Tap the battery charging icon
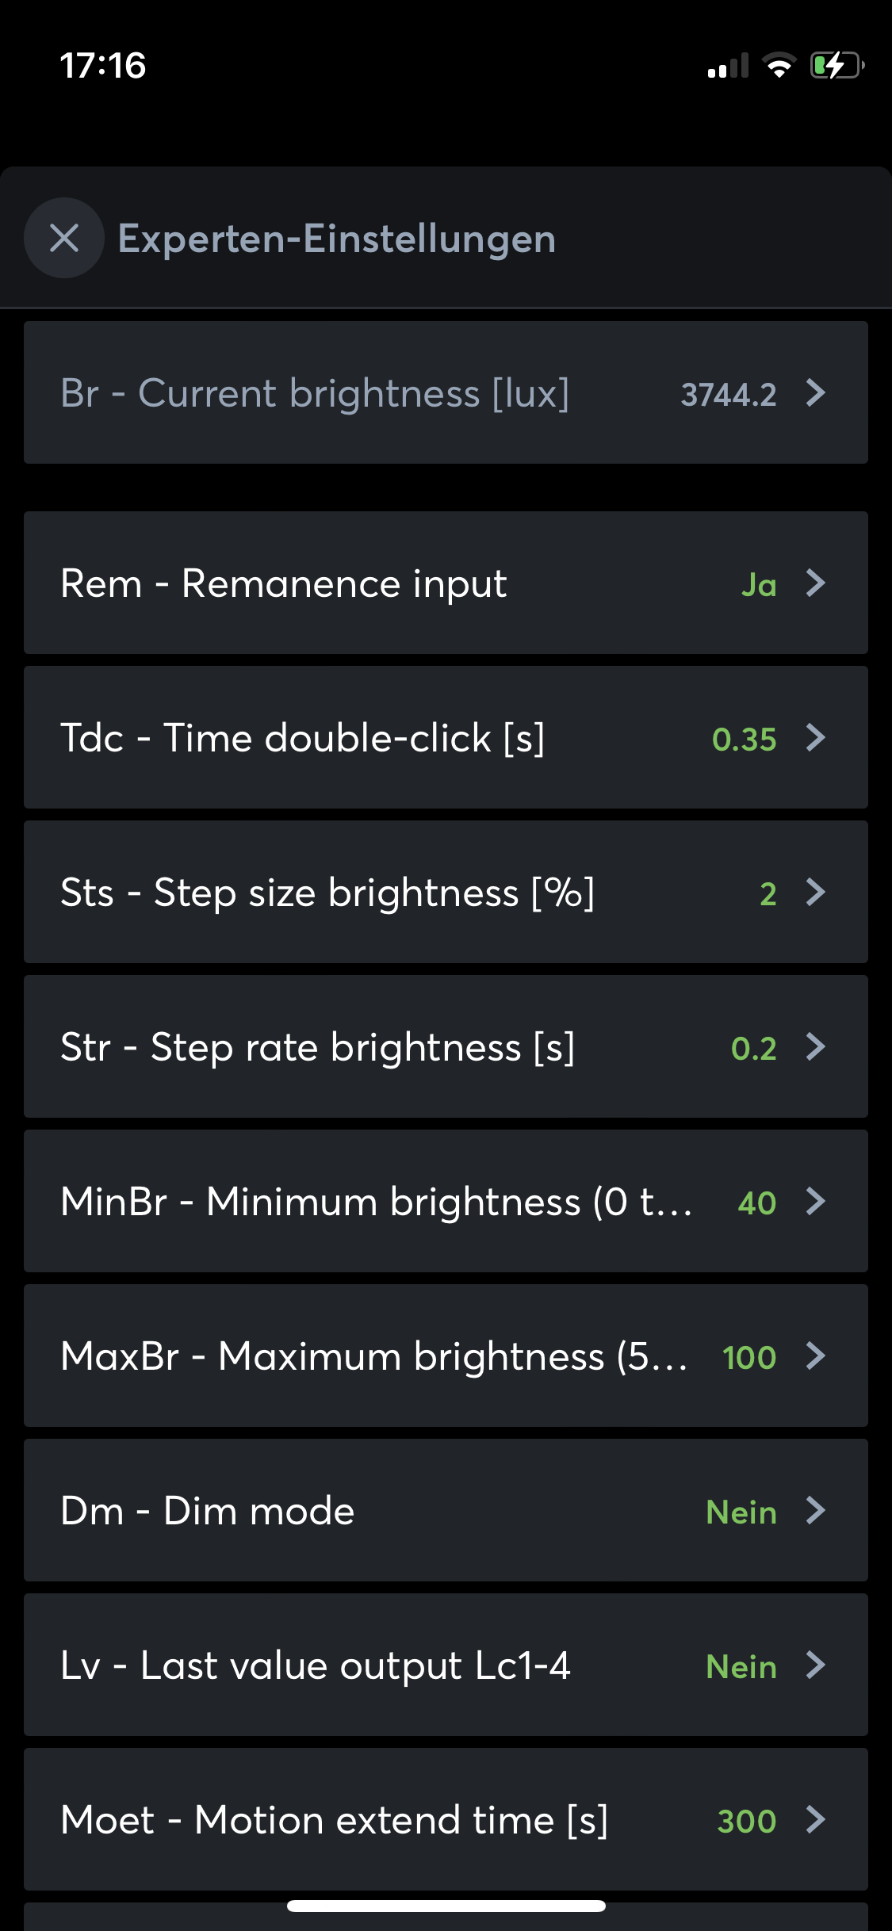This screenshot has width=892, height=1931. tap(836, 66)
